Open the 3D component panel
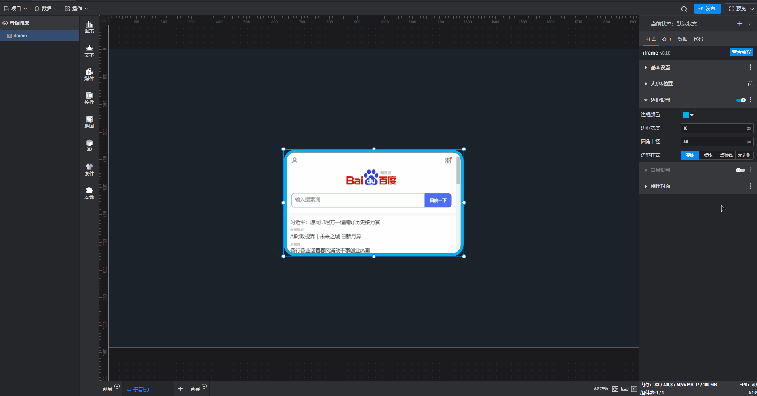This screenshot has width=757, height=396. (89, 145)
